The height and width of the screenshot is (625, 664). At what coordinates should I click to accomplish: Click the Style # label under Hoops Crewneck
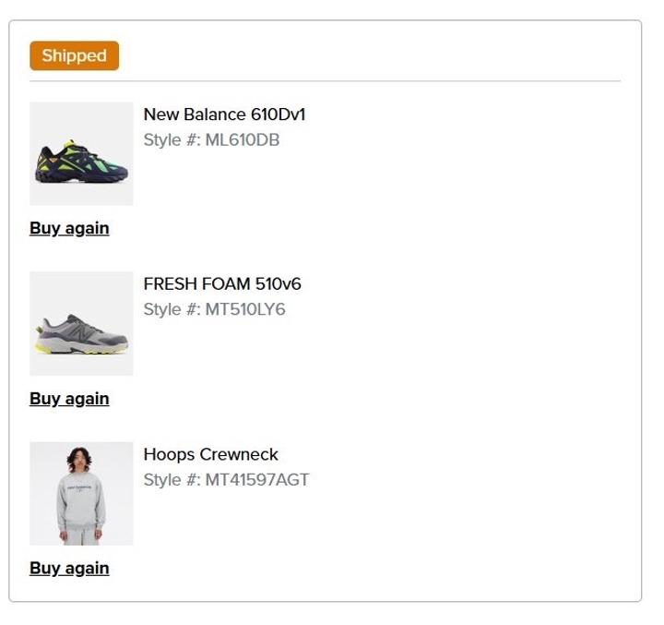pyautogui.click(x=172, y=480)
